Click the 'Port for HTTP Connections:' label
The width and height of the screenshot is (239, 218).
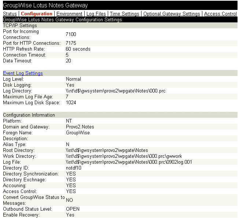tap(32, 43)
